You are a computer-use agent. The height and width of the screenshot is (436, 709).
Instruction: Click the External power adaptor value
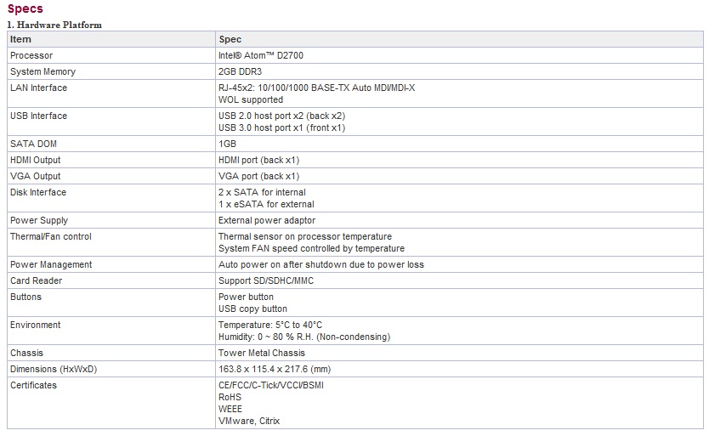click(x=266, y=220)
